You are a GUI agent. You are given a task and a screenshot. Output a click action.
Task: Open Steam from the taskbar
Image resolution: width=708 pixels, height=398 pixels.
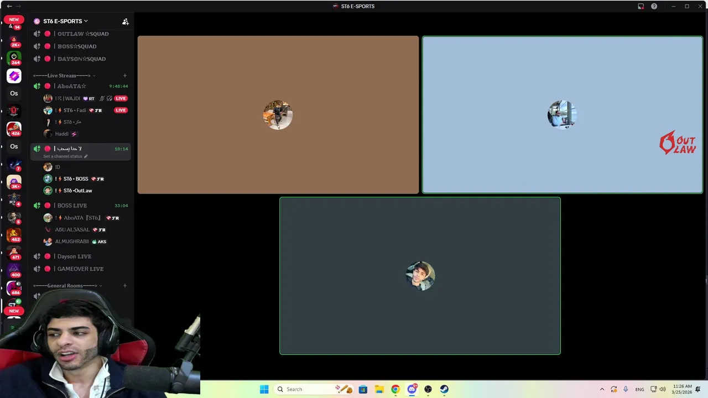tap(444, 389)
